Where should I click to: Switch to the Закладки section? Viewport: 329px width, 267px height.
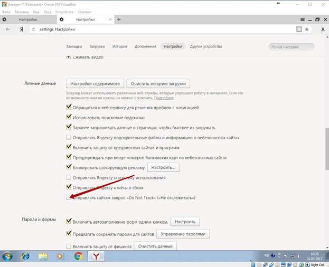tap(74, 46)
